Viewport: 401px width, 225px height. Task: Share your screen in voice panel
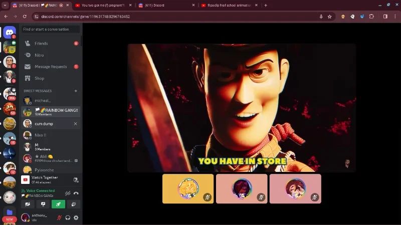(x=43, y=204)
